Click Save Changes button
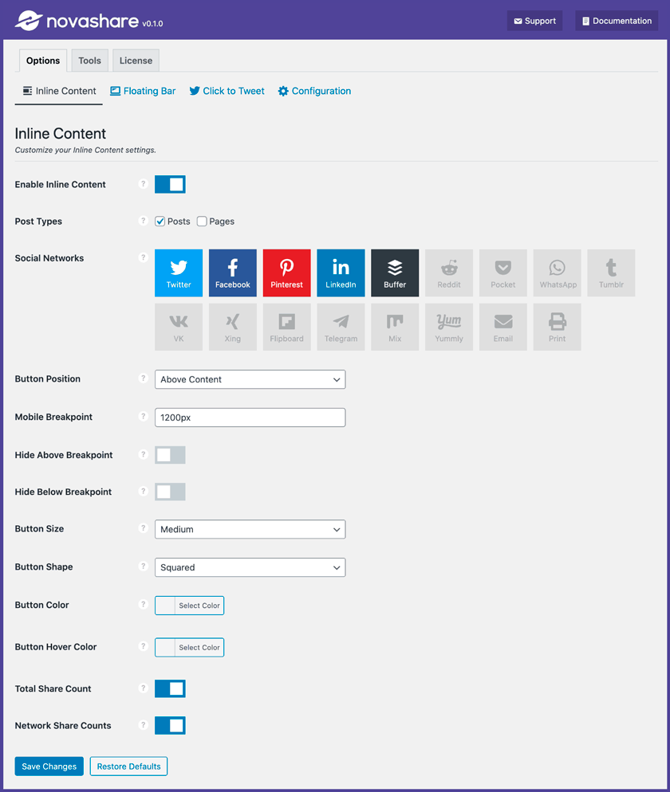The image size is (670, 792). click(x=49, y=767)
